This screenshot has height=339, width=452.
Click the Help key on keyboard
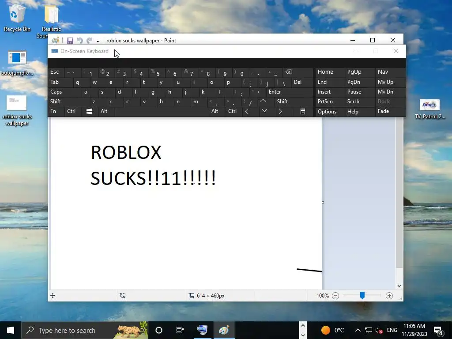click(x=359, y=112)
